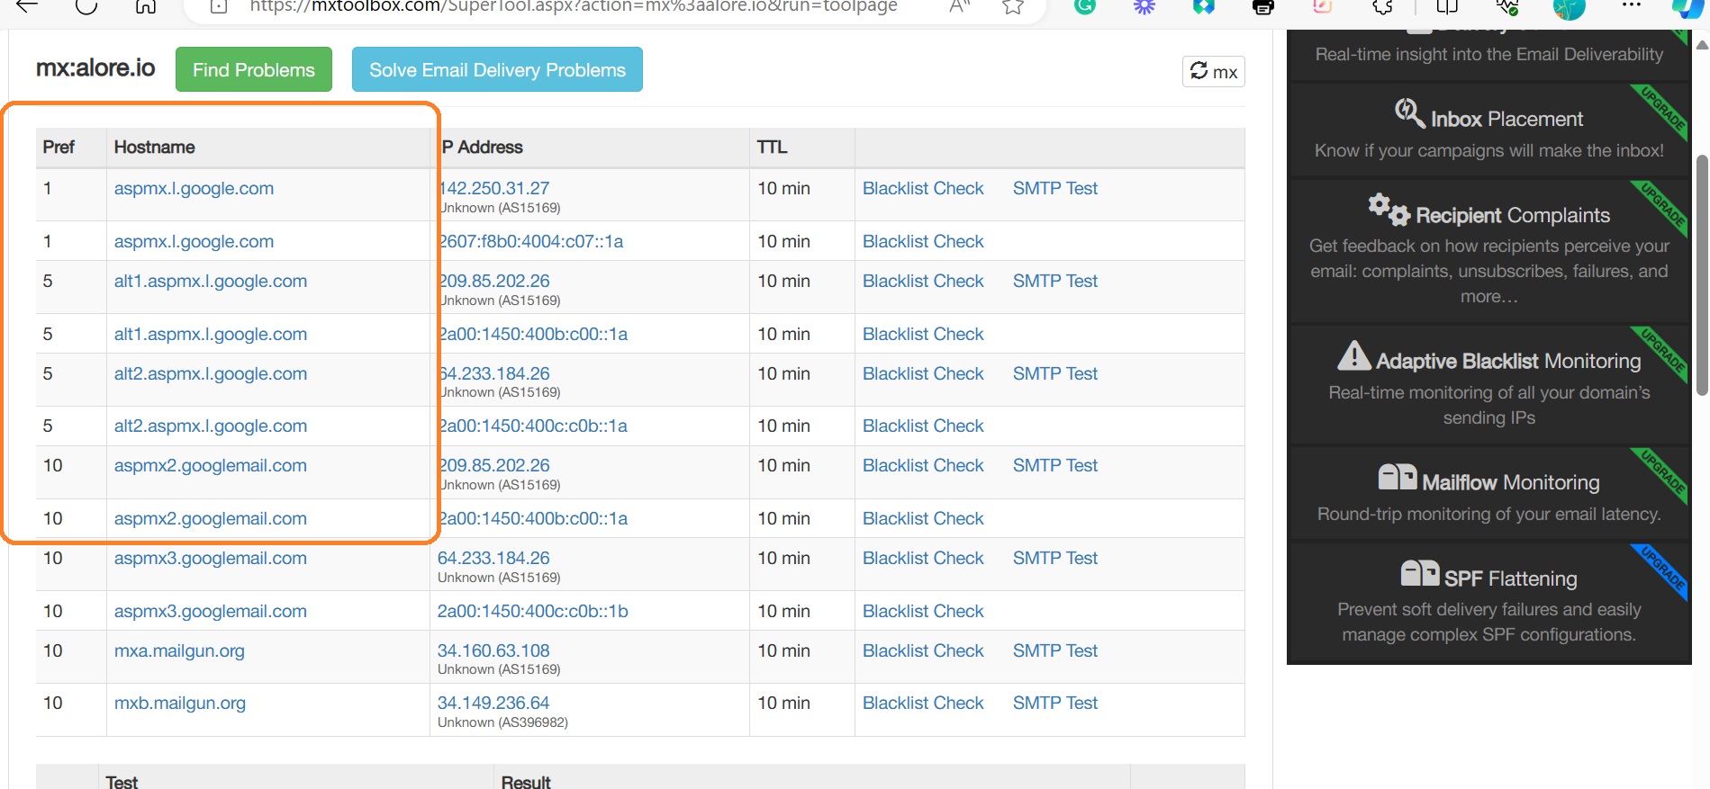Click the Unknown (AS396982) label
This screenshot has width=1710, height=789.
point(502,722)
